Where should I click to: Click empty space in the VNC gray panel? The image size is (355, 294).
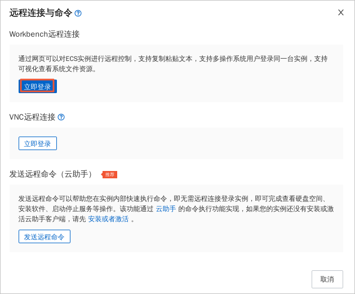coord(197,143)
